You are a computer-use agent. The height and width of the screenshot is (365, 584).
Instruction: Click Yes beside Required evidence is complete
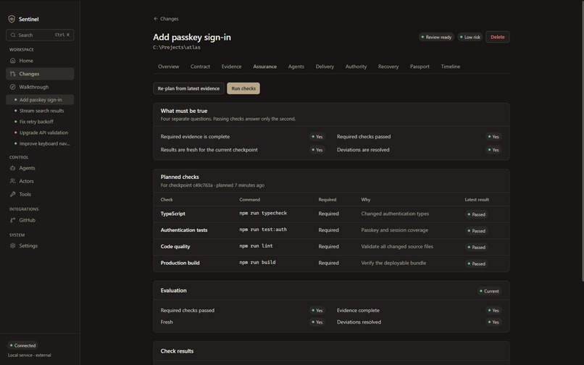317,137
